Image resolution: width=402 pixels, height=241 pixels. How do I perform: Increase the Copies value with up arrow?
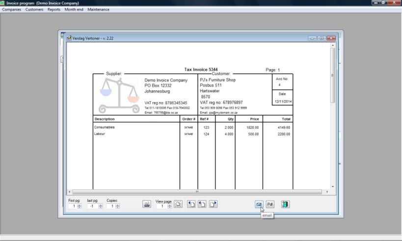(x=117, y=205)
